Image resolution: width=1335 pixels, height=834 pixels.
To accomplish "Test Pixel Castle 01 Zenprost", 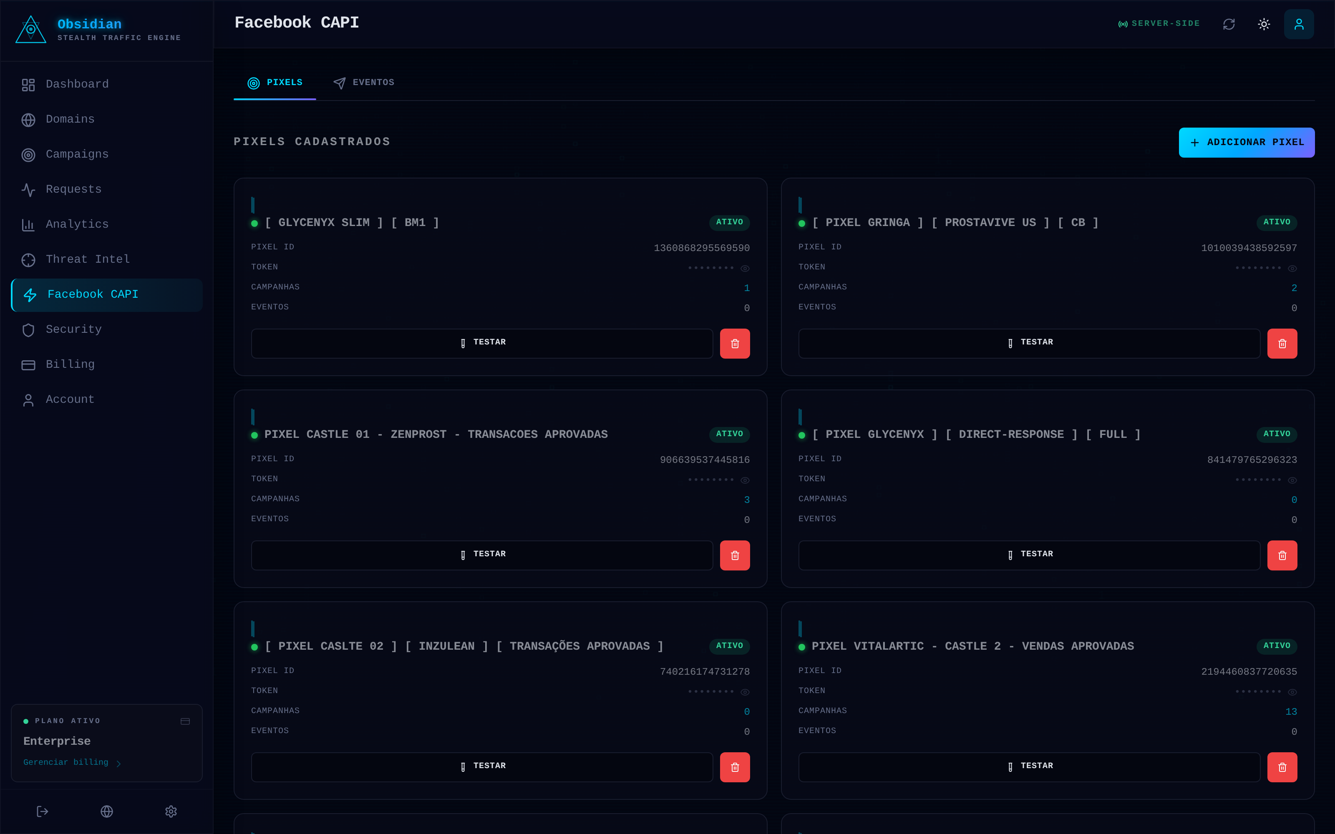I will pyautogui.click(x=482, y=555).
